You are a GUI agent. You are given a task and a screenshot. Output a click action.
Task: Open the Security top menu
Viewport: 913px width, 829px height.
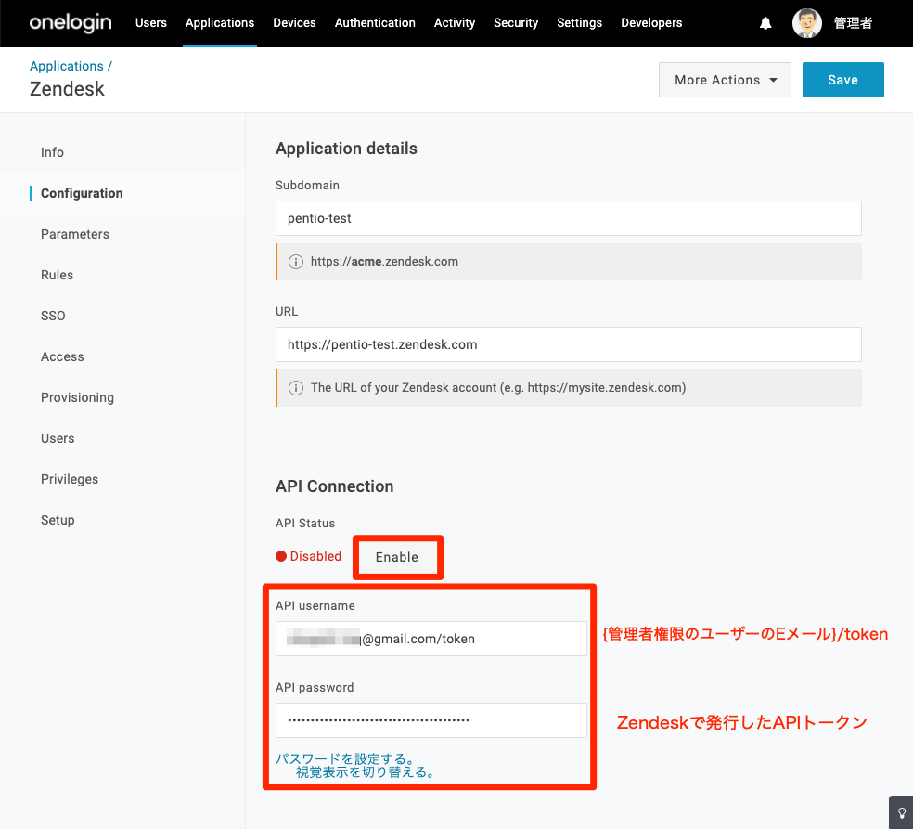coord(516,22)
